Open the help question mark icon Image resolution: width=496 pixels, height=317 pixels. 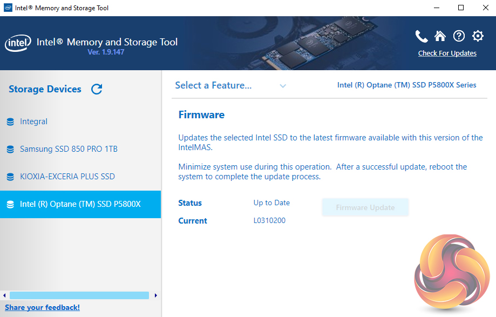tap(459, 36)
